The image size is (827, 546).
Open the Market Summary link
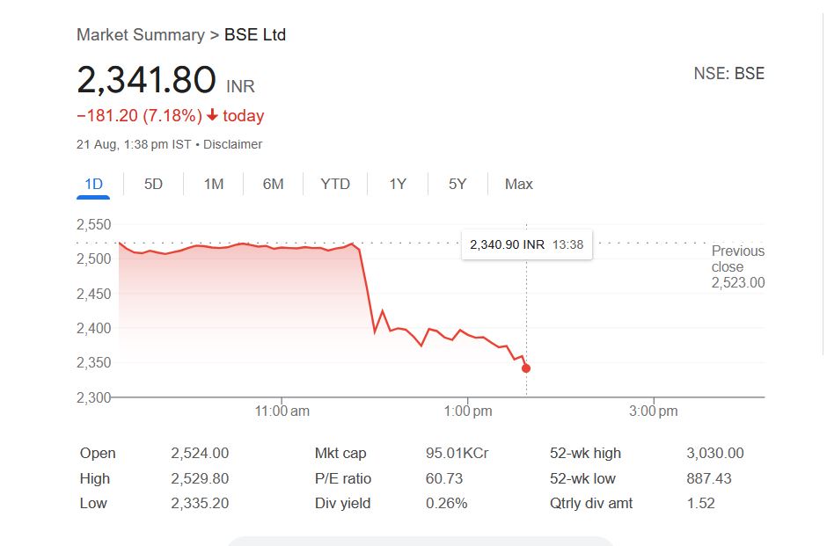point(140,35)
